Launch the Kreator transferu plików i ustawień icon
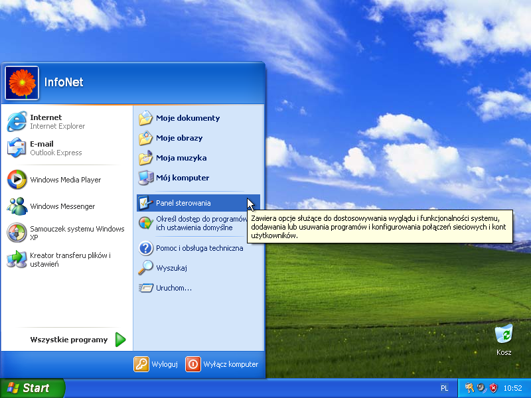Image resolution: width=531 pixels, height=398 pixels. (17, 259)
